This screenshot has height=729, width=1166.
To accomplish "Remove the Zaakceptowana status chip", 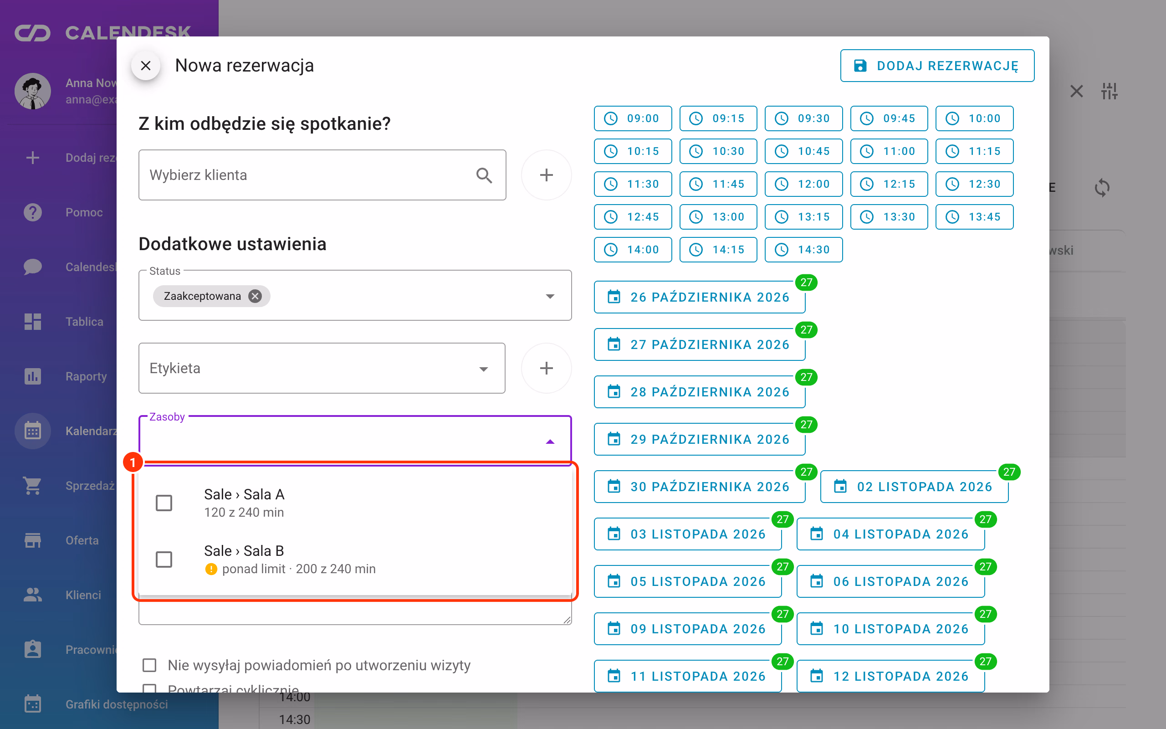I will pyautogui.click(x=255, y=296).
